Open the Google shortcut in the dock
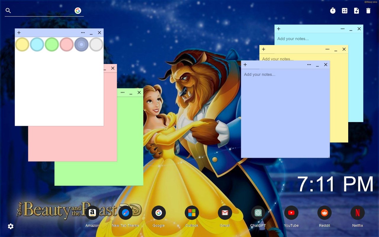This screenshot has height=237, width=379. pos(159,213)
